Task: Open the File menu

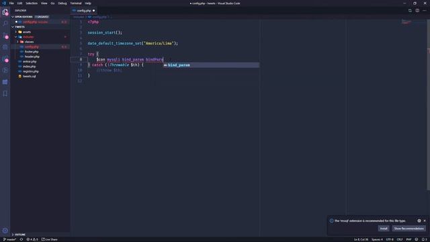Action: tap(11, 3)
